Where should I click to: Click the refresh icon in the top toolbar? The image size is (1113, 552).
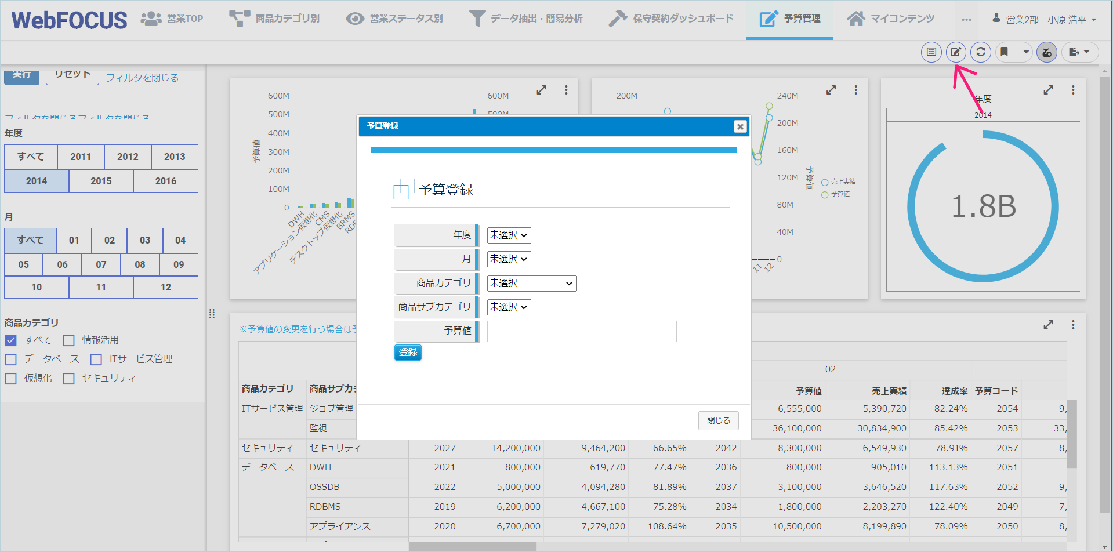click(981, 52)
